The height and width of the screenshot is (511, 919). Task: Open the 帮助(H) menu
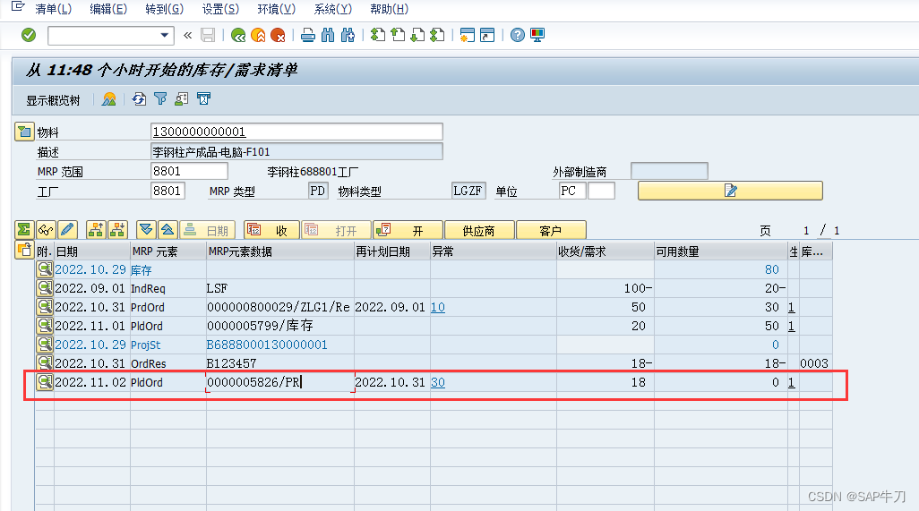389,9
